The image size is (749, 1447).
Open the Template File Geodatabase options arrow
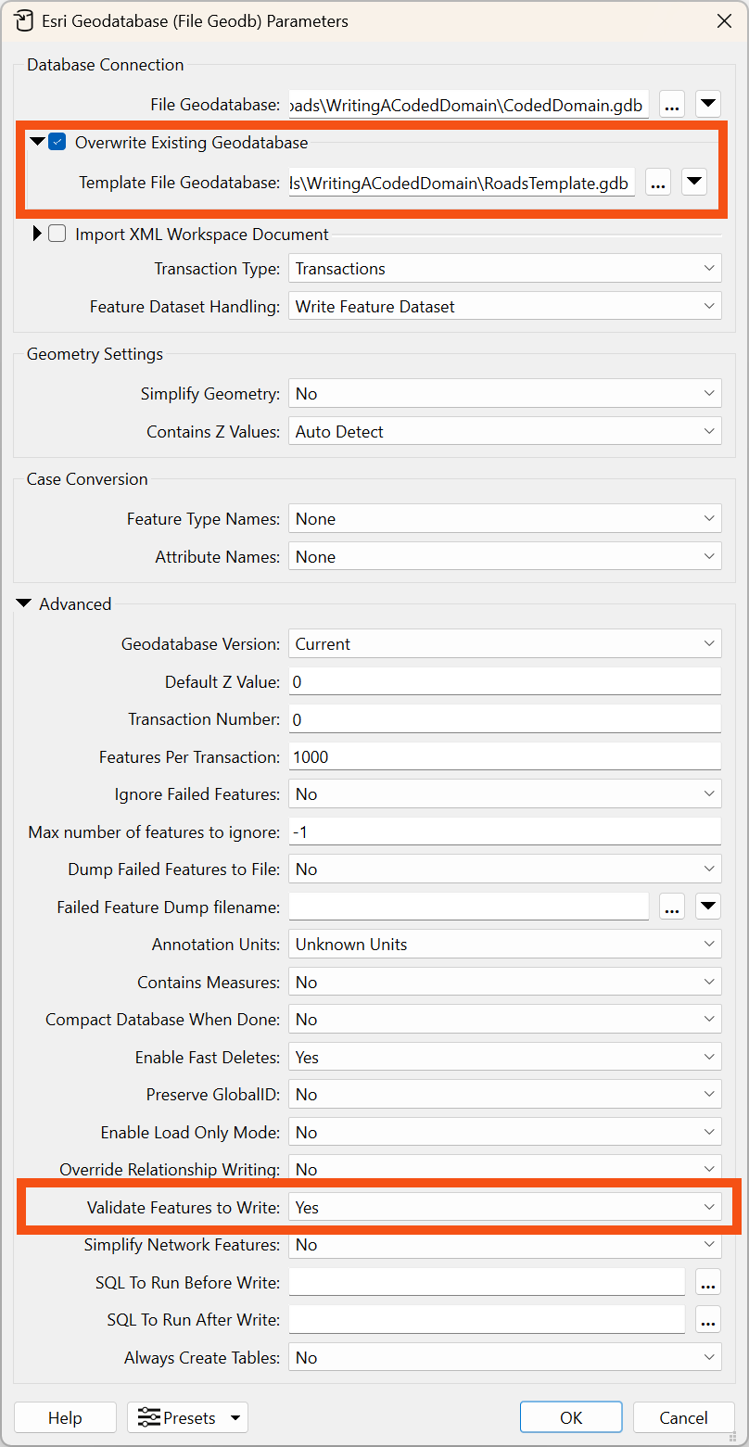tap(693, 183)
